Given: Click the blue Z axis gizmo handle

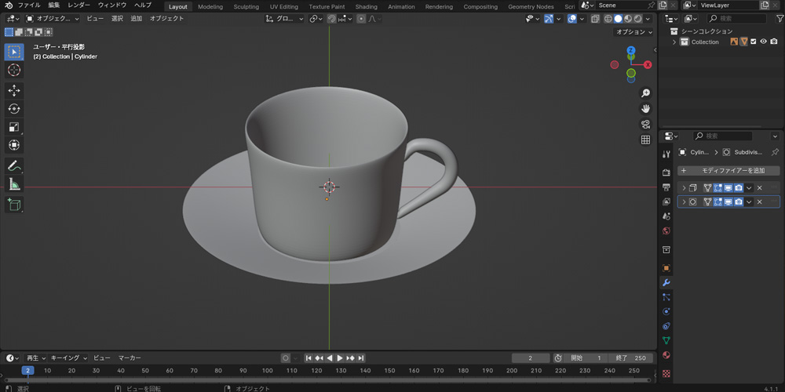Looking at the screenshot, I should pyautogui.click(x=631, y=51).
